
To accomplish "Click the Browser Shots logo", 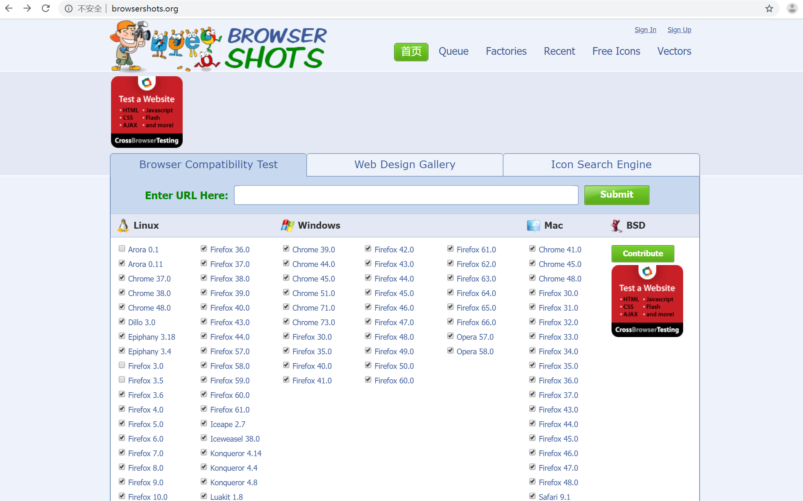I will pyautogui.click(x=219, y=46).
